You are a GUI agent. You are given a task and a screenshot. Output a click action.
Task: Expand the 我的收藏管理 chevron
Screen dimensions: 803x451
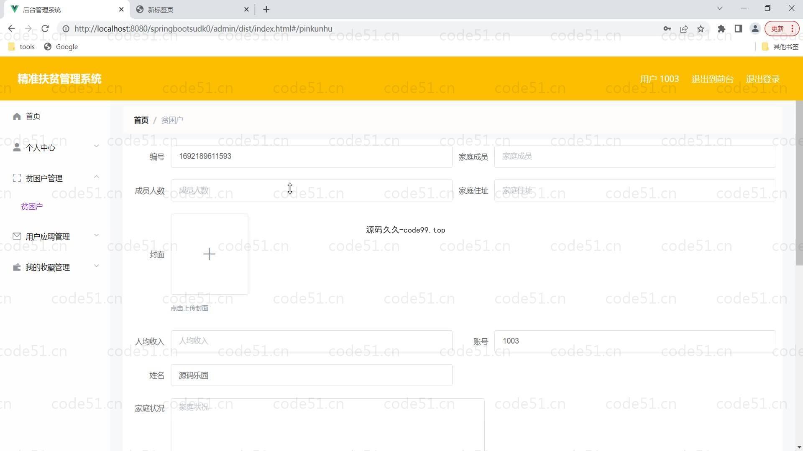click(97, 266)
